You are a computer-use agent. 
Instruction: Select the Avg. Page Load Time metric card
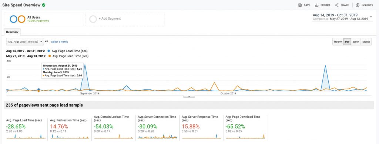(26, 128)
